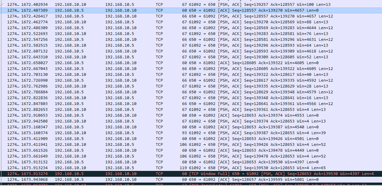Image resolution: width=382 pixels, height=186 pixels.
Task: Select the packet at time 1673.411909
Action: click(191, 139)
